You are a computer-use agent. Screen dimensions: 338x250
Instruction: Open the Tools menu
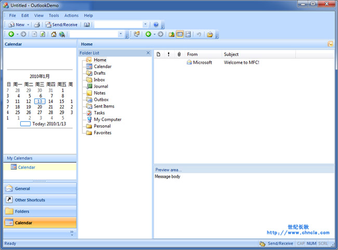(x=54, y=16)
